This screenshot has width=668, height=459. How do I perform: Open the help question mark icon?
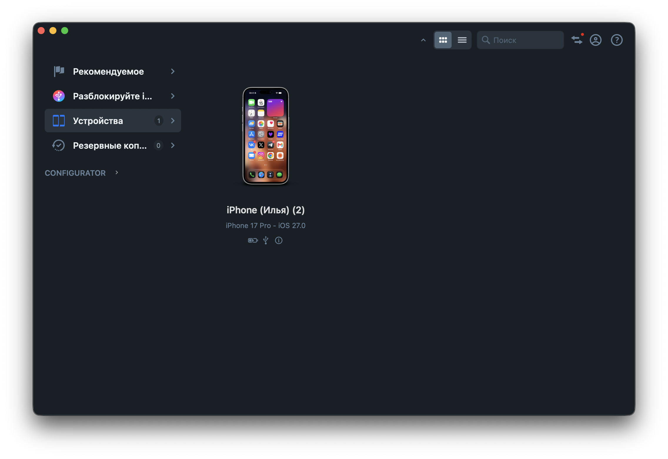tap(617, 40)
